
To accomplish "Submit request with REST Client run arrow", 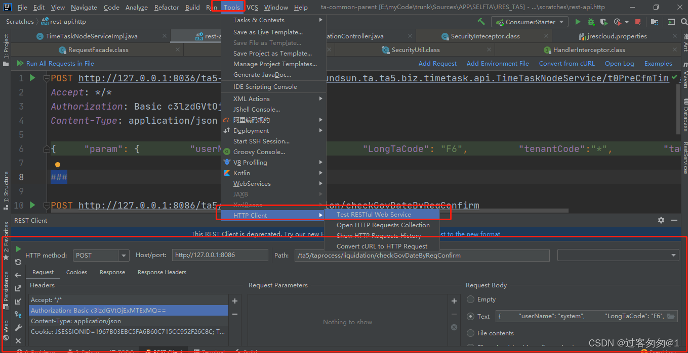I will pyautogui.click(x=18, y=249).
